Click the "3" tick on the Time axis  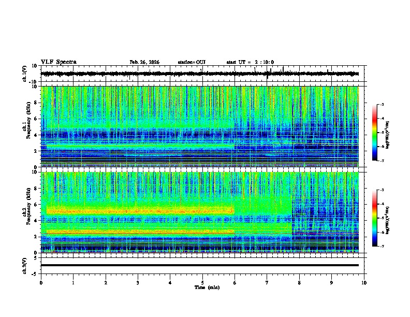tap(138, 283)
